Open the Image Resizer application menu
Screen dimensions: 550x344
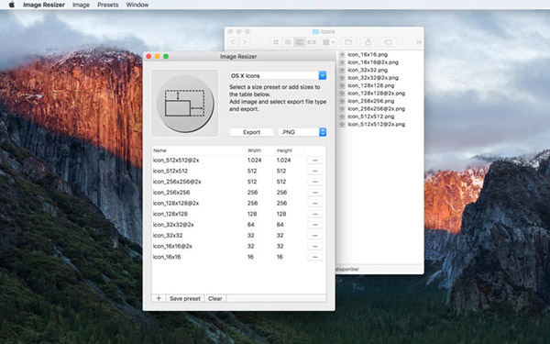[44, 5]
